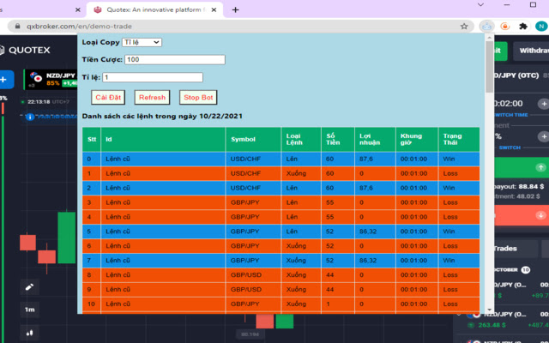Screen dimensions: 549x343
Task: Open the Trades tab
Action: 516,249
